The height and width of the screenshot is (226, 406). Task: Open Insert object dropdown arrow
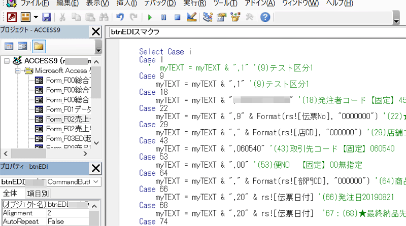[36, 17]
